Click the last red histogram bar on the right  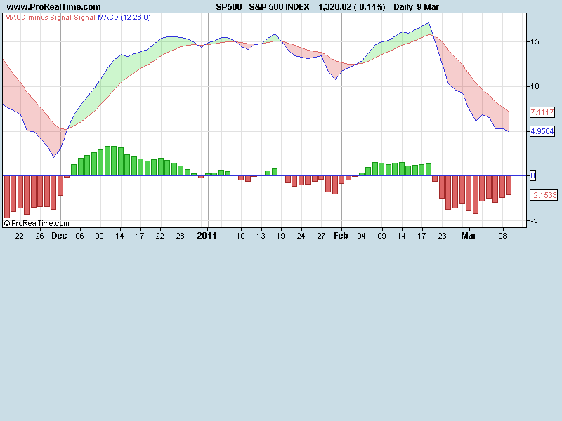pyautogui.click(x=509, y=185)
